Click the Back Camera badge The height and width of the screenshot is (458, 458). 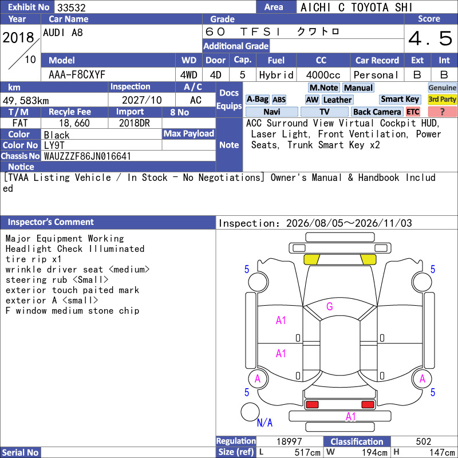pos(377,112)
